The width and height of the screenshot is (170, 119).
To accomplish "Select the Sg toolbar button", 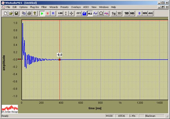I will [x=113, y=13].
